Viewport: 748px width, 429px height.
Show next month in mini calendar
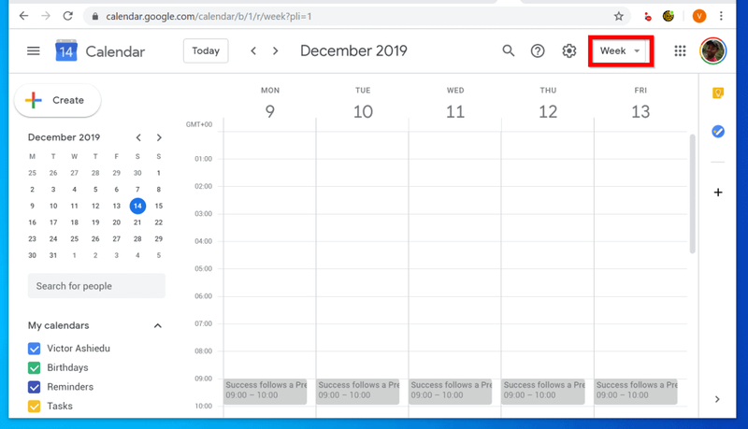click(159, 137)
